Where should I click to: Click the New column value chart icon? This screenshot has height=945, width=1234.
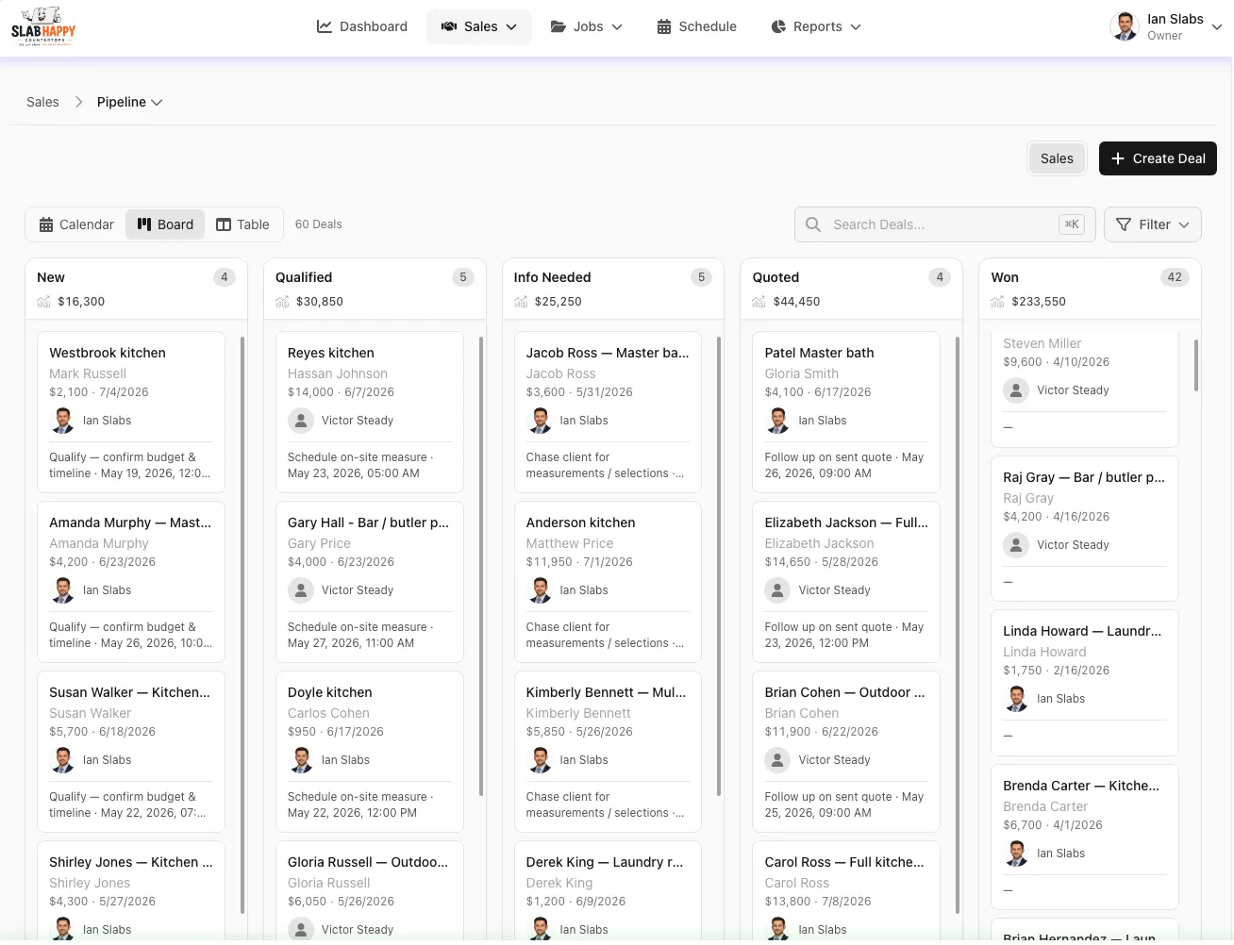pos(43,302)
